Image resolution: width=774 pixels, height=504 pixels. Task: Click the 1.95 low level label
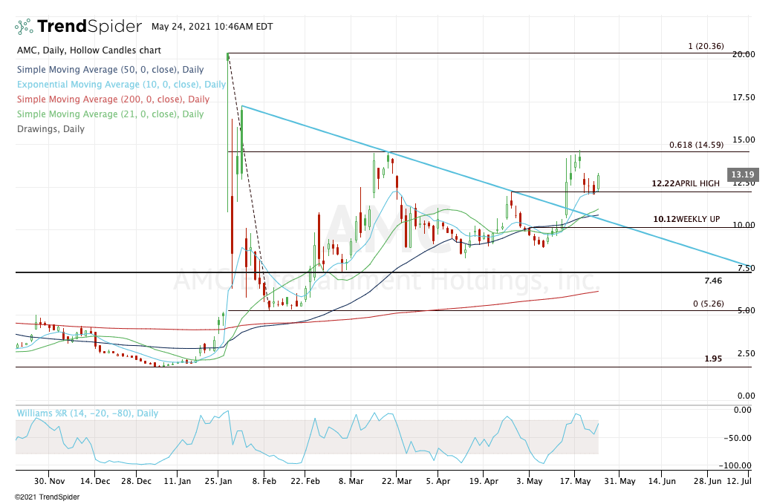pos(713,359)
